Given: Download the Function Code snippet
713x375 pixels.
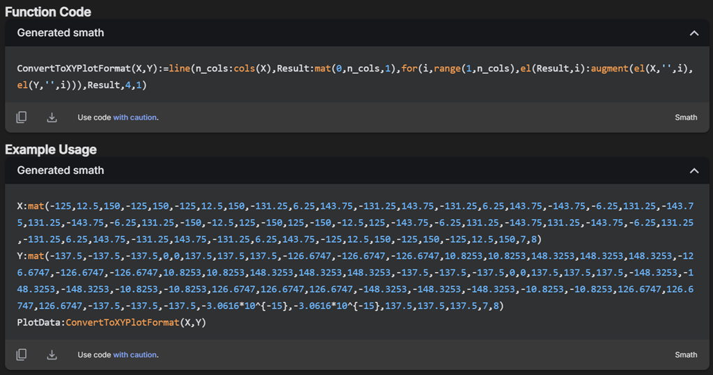Looking at the screenshot, I should tap(52, 118).
